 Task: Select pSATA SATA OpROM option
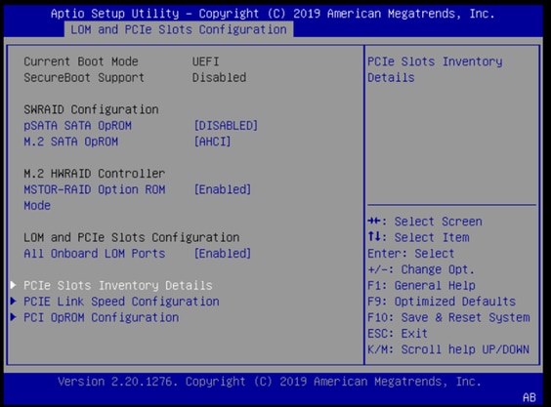pyautogui.click(x=77, y=126)
